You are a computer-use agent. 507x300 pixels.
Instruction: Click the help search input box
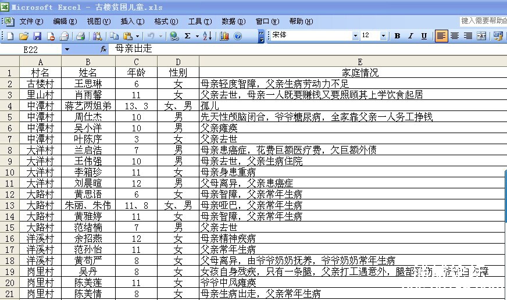click(483, 21)
